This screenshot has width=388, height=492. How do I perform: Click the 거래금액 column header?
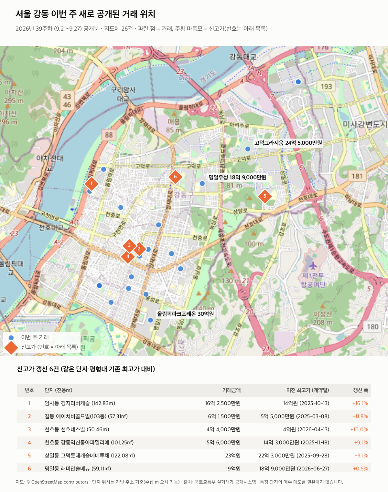232,390
